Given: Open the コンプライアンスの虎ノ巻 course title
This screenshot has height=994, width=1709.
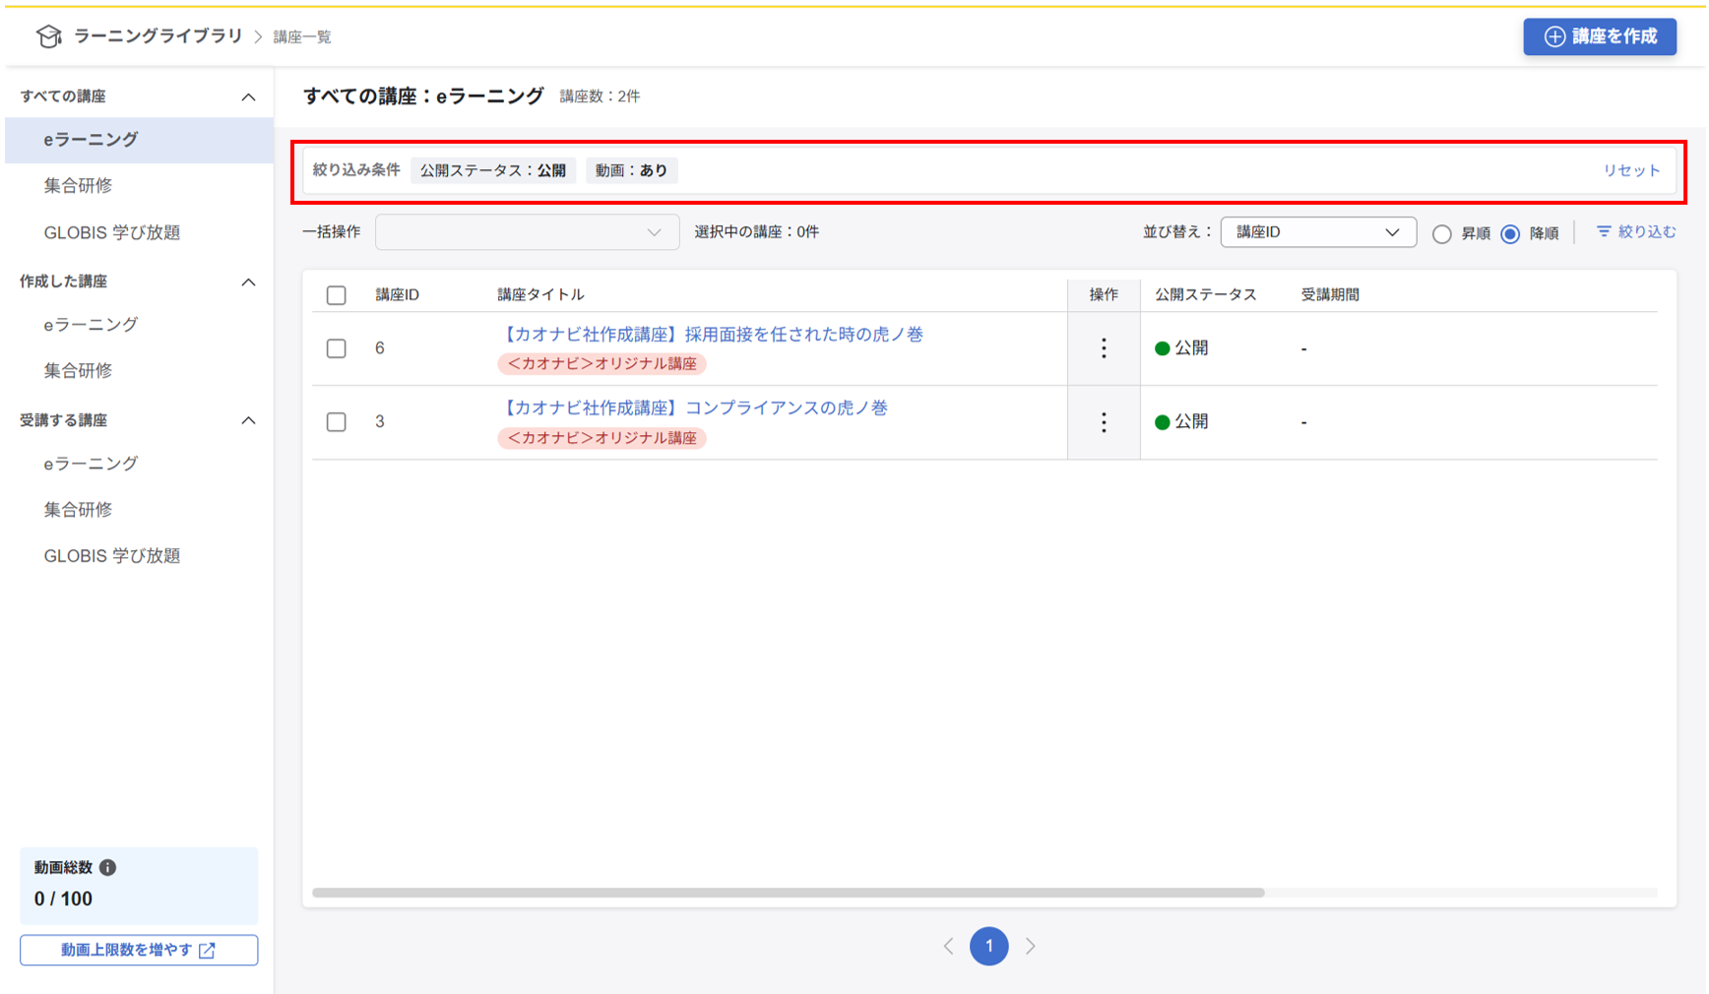Looking at the screenshot, I should (x=695, y=408).
